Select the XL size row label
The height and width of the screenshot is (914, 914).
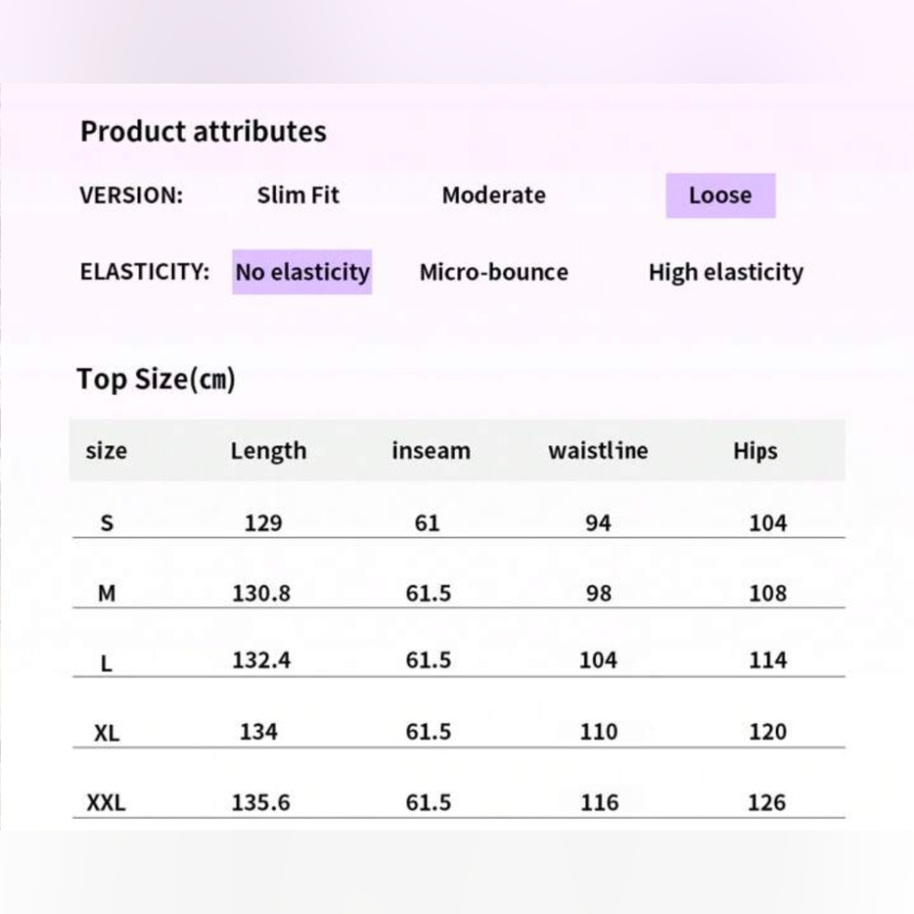107,733
